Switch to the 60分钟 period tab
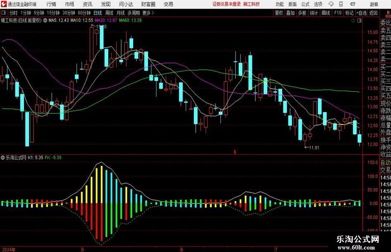Viewport: 391px width, 252px height. click(84, 13)
